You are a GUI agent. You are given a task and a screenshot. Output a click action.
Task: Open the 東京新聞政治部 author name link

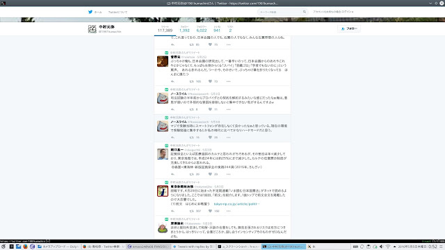pyautogui.click(x=182, y=187)
